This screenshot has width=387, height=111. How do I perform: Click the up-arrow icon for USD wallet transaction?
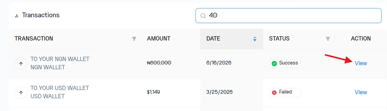21,93
